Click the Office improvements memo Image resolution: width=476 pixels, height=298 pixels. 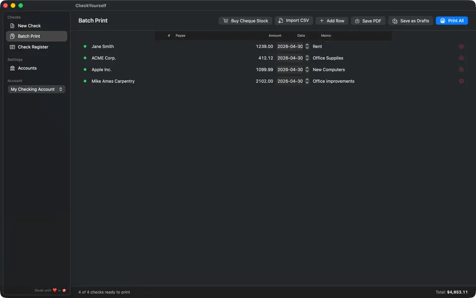333,81
